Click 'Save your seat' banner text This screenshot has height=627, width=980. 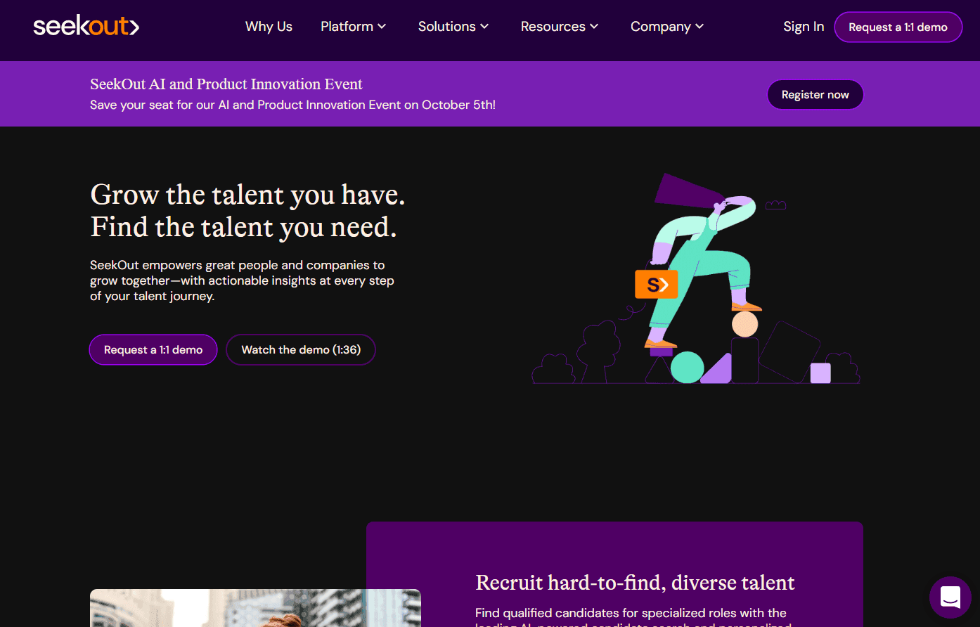click(x=292, y=105)
